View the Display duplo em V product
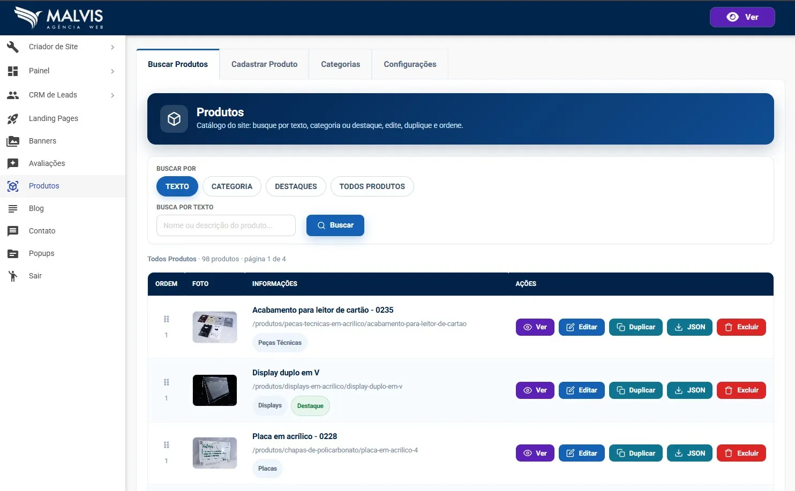The width and height of the screenshot is (795, 491). [535, 390]
